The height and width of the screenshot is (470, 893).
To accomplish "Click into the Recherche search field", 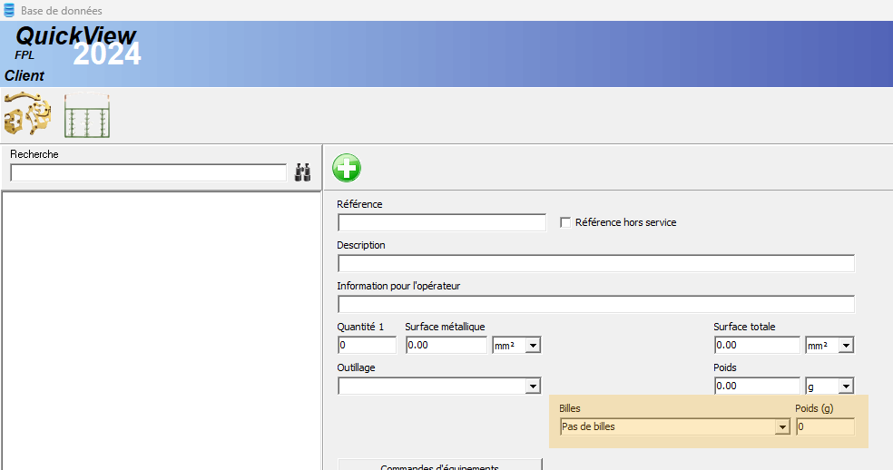I will (x=148, y=172).
